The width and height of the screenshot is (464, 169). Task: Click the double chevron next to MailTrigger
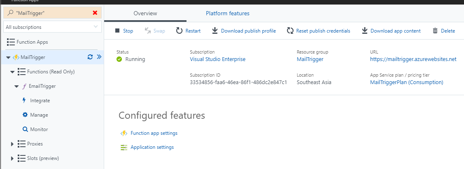tap(99, 57)
